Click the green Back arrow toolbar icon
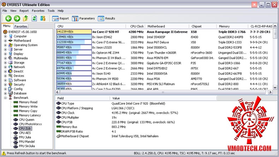The width and height of the screenshot is (279, 157). [8, 18]
